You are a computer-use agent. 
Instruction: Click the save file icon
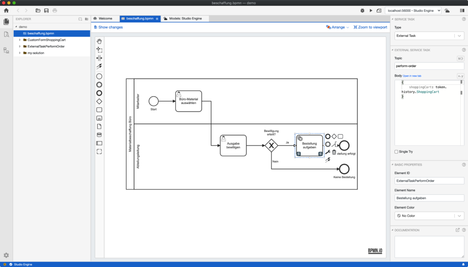coord(46,10)
